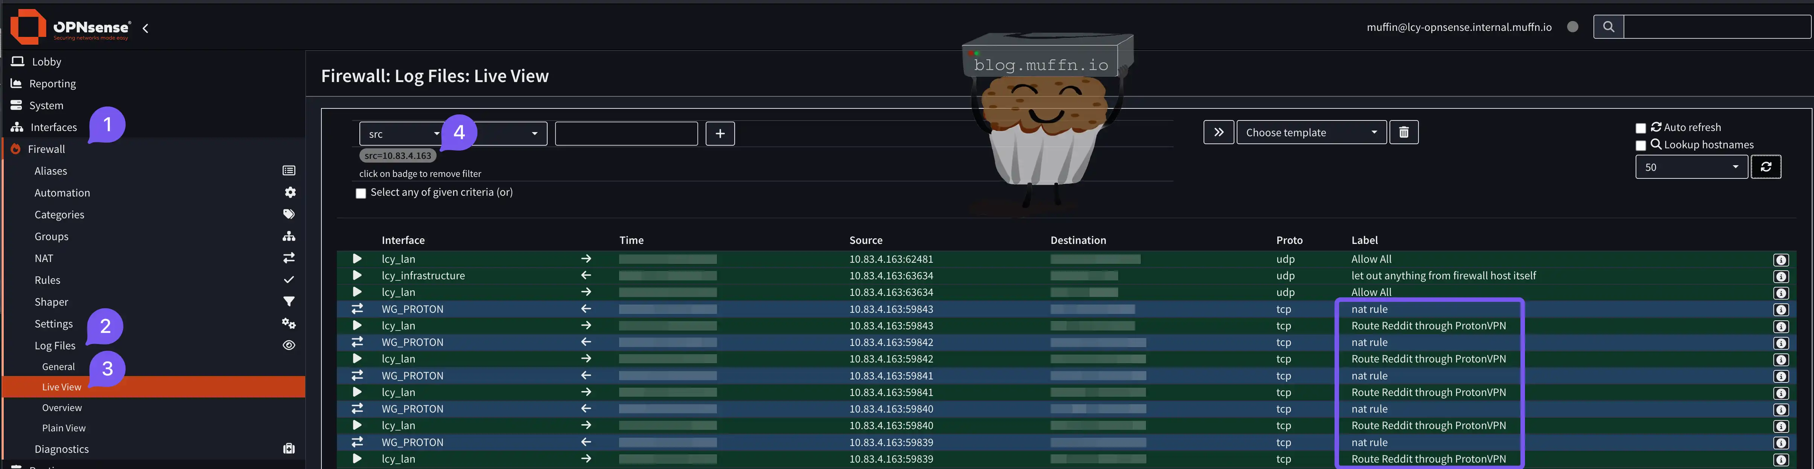Toggle Lookup hostnames checkbox
This screenshot has width=1814, height=469.
[1641, 146]
